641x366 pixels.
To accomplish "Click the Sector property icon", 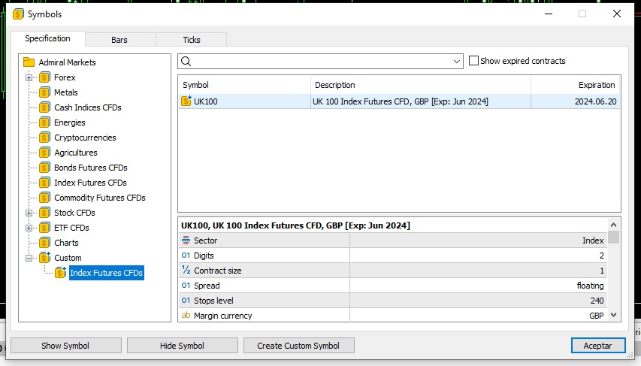I will point(186,240).
